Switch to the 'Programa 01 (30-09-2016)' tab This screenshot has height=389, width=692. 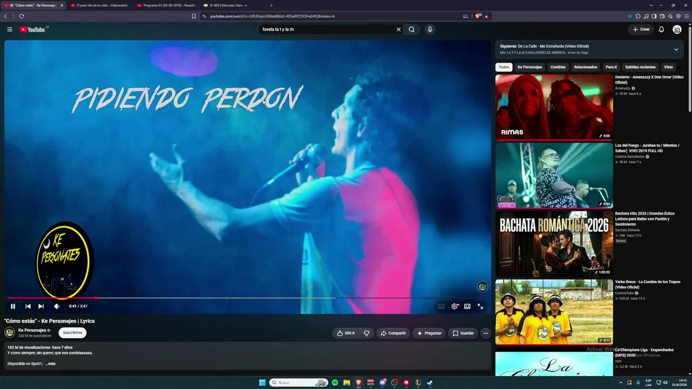[167, 5]
